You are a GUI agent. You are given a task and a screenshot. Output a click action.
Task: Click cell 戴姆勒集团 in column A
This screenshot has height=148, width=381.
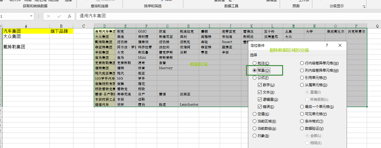click(26, 47)
